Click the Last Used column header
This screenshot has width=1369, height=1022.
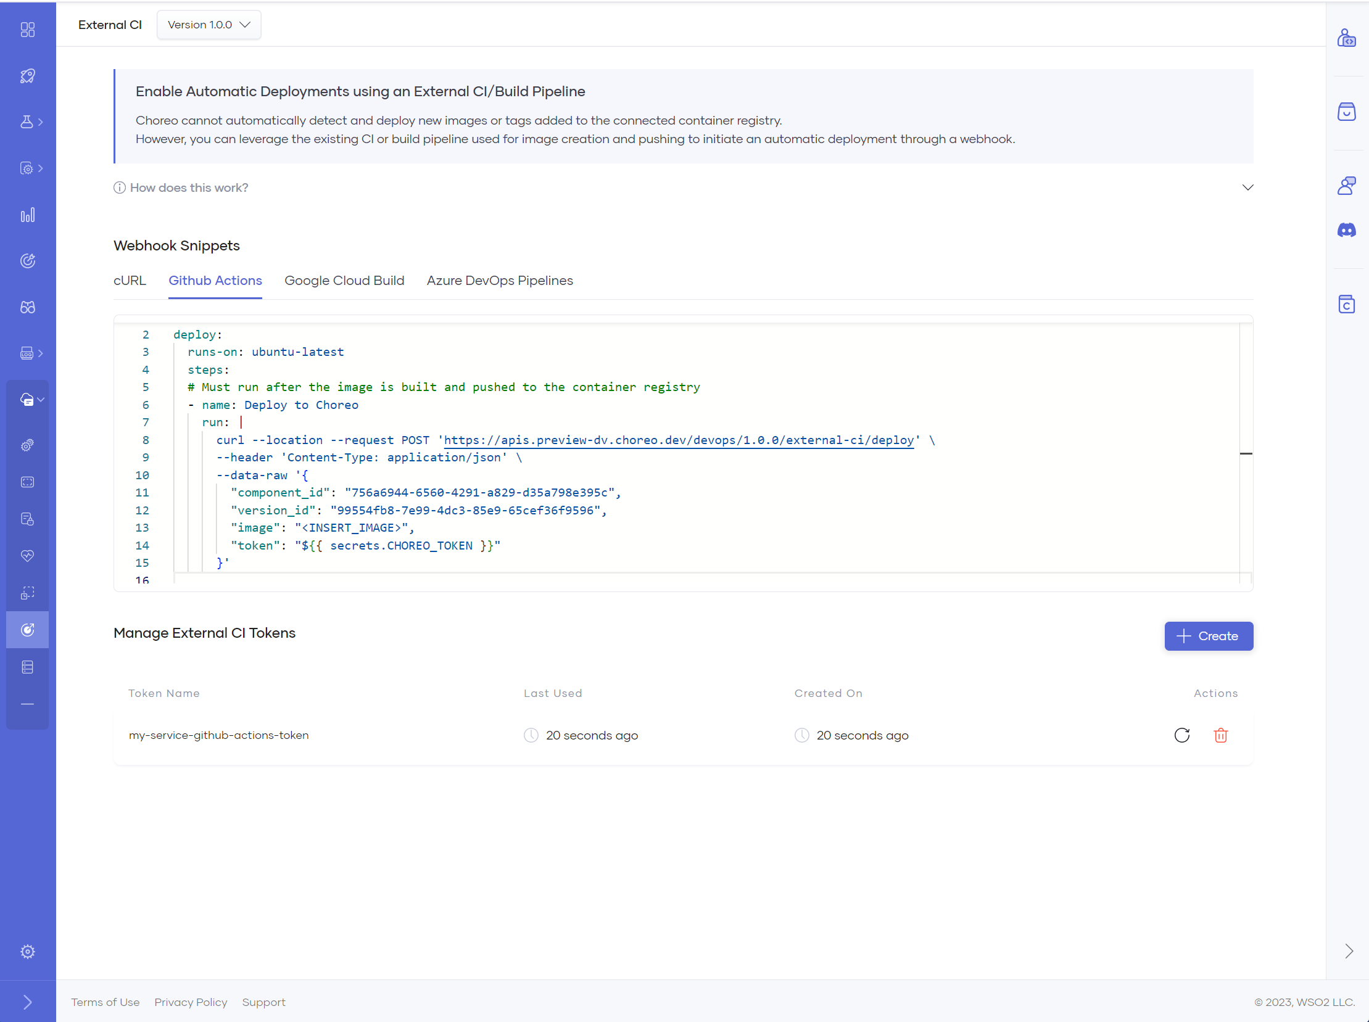(x=553, y=693)
